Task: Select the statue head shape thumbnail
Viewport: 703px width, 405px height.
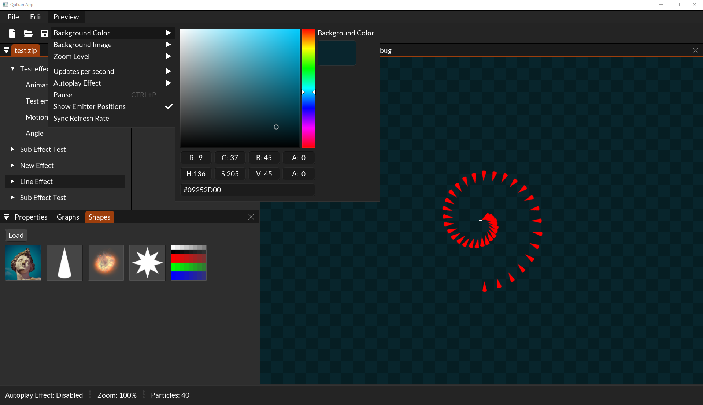Action: tap(23, 263)
